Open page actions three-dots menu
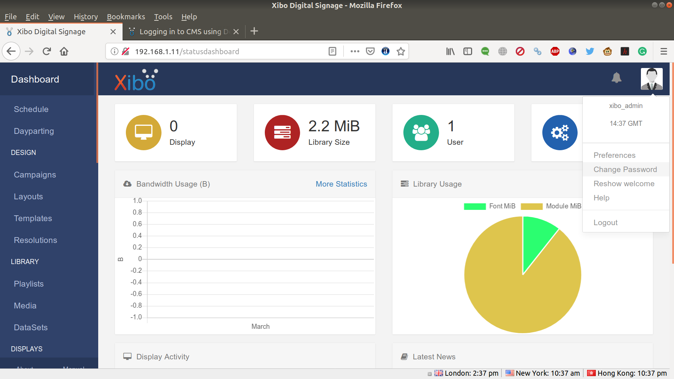The image size is (674, 379). click(355, 51)
